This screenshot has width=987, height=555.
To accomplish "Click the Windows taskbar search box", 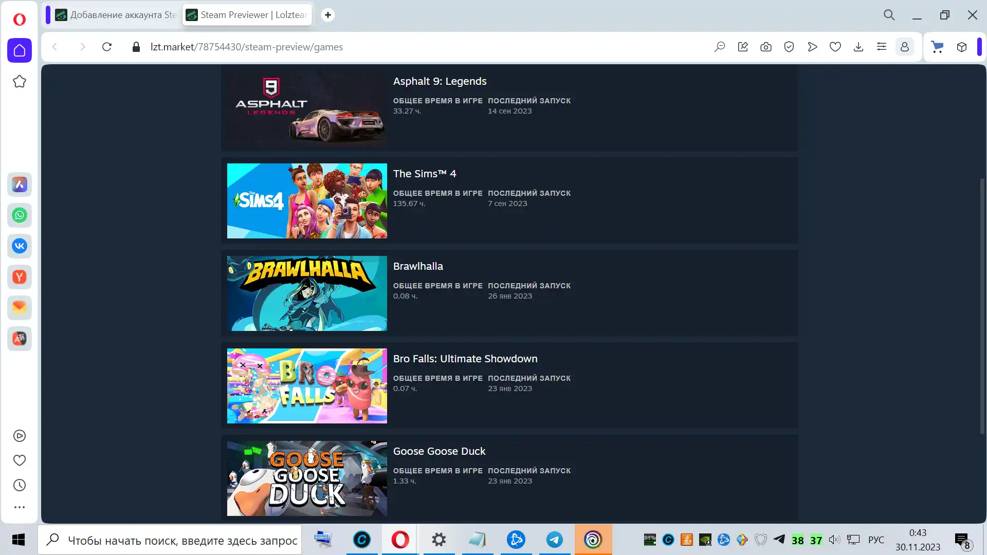I will pyautogui.click(x=170, y=540).
